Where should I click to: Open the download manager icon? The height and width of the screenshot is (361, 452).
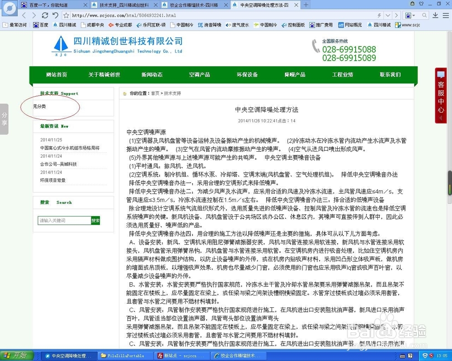[436, 15]
